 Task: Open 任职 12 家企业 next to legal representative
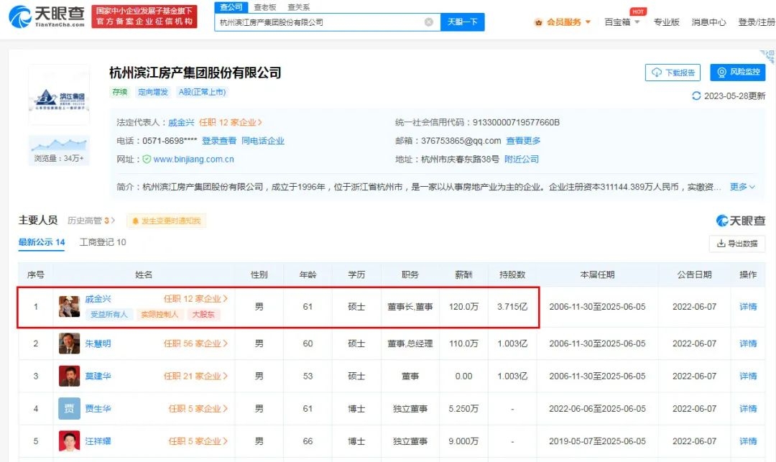(x=230, y=123)
